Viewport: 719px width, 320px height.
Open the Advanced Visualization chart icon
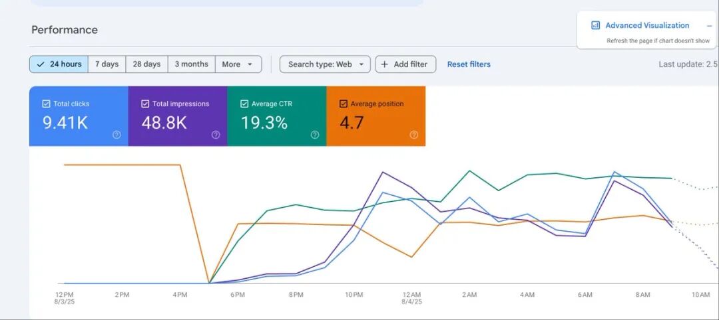595,26
